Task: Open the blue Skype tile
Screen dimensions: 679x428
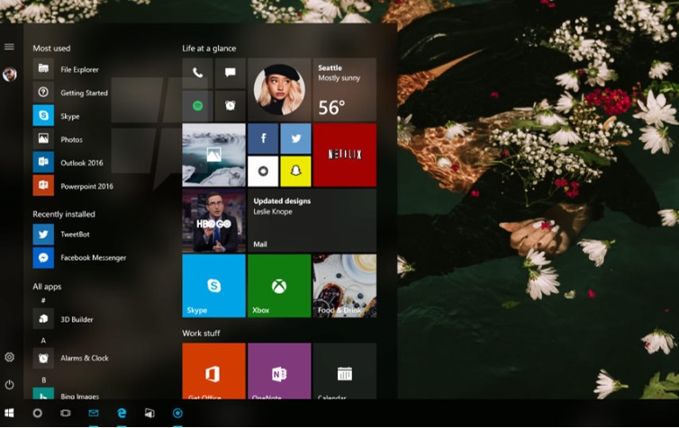Action: pyautogui.click(x=213, y=286)
